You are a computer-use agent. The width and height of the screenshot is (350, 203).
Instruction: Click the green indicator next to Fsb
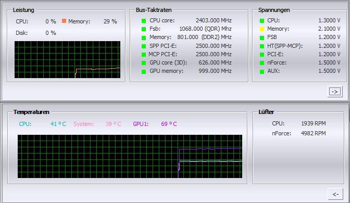coord(144,29)
